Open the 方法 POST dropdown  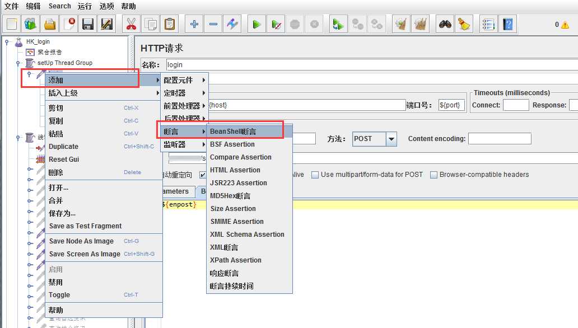click(391, 139)
